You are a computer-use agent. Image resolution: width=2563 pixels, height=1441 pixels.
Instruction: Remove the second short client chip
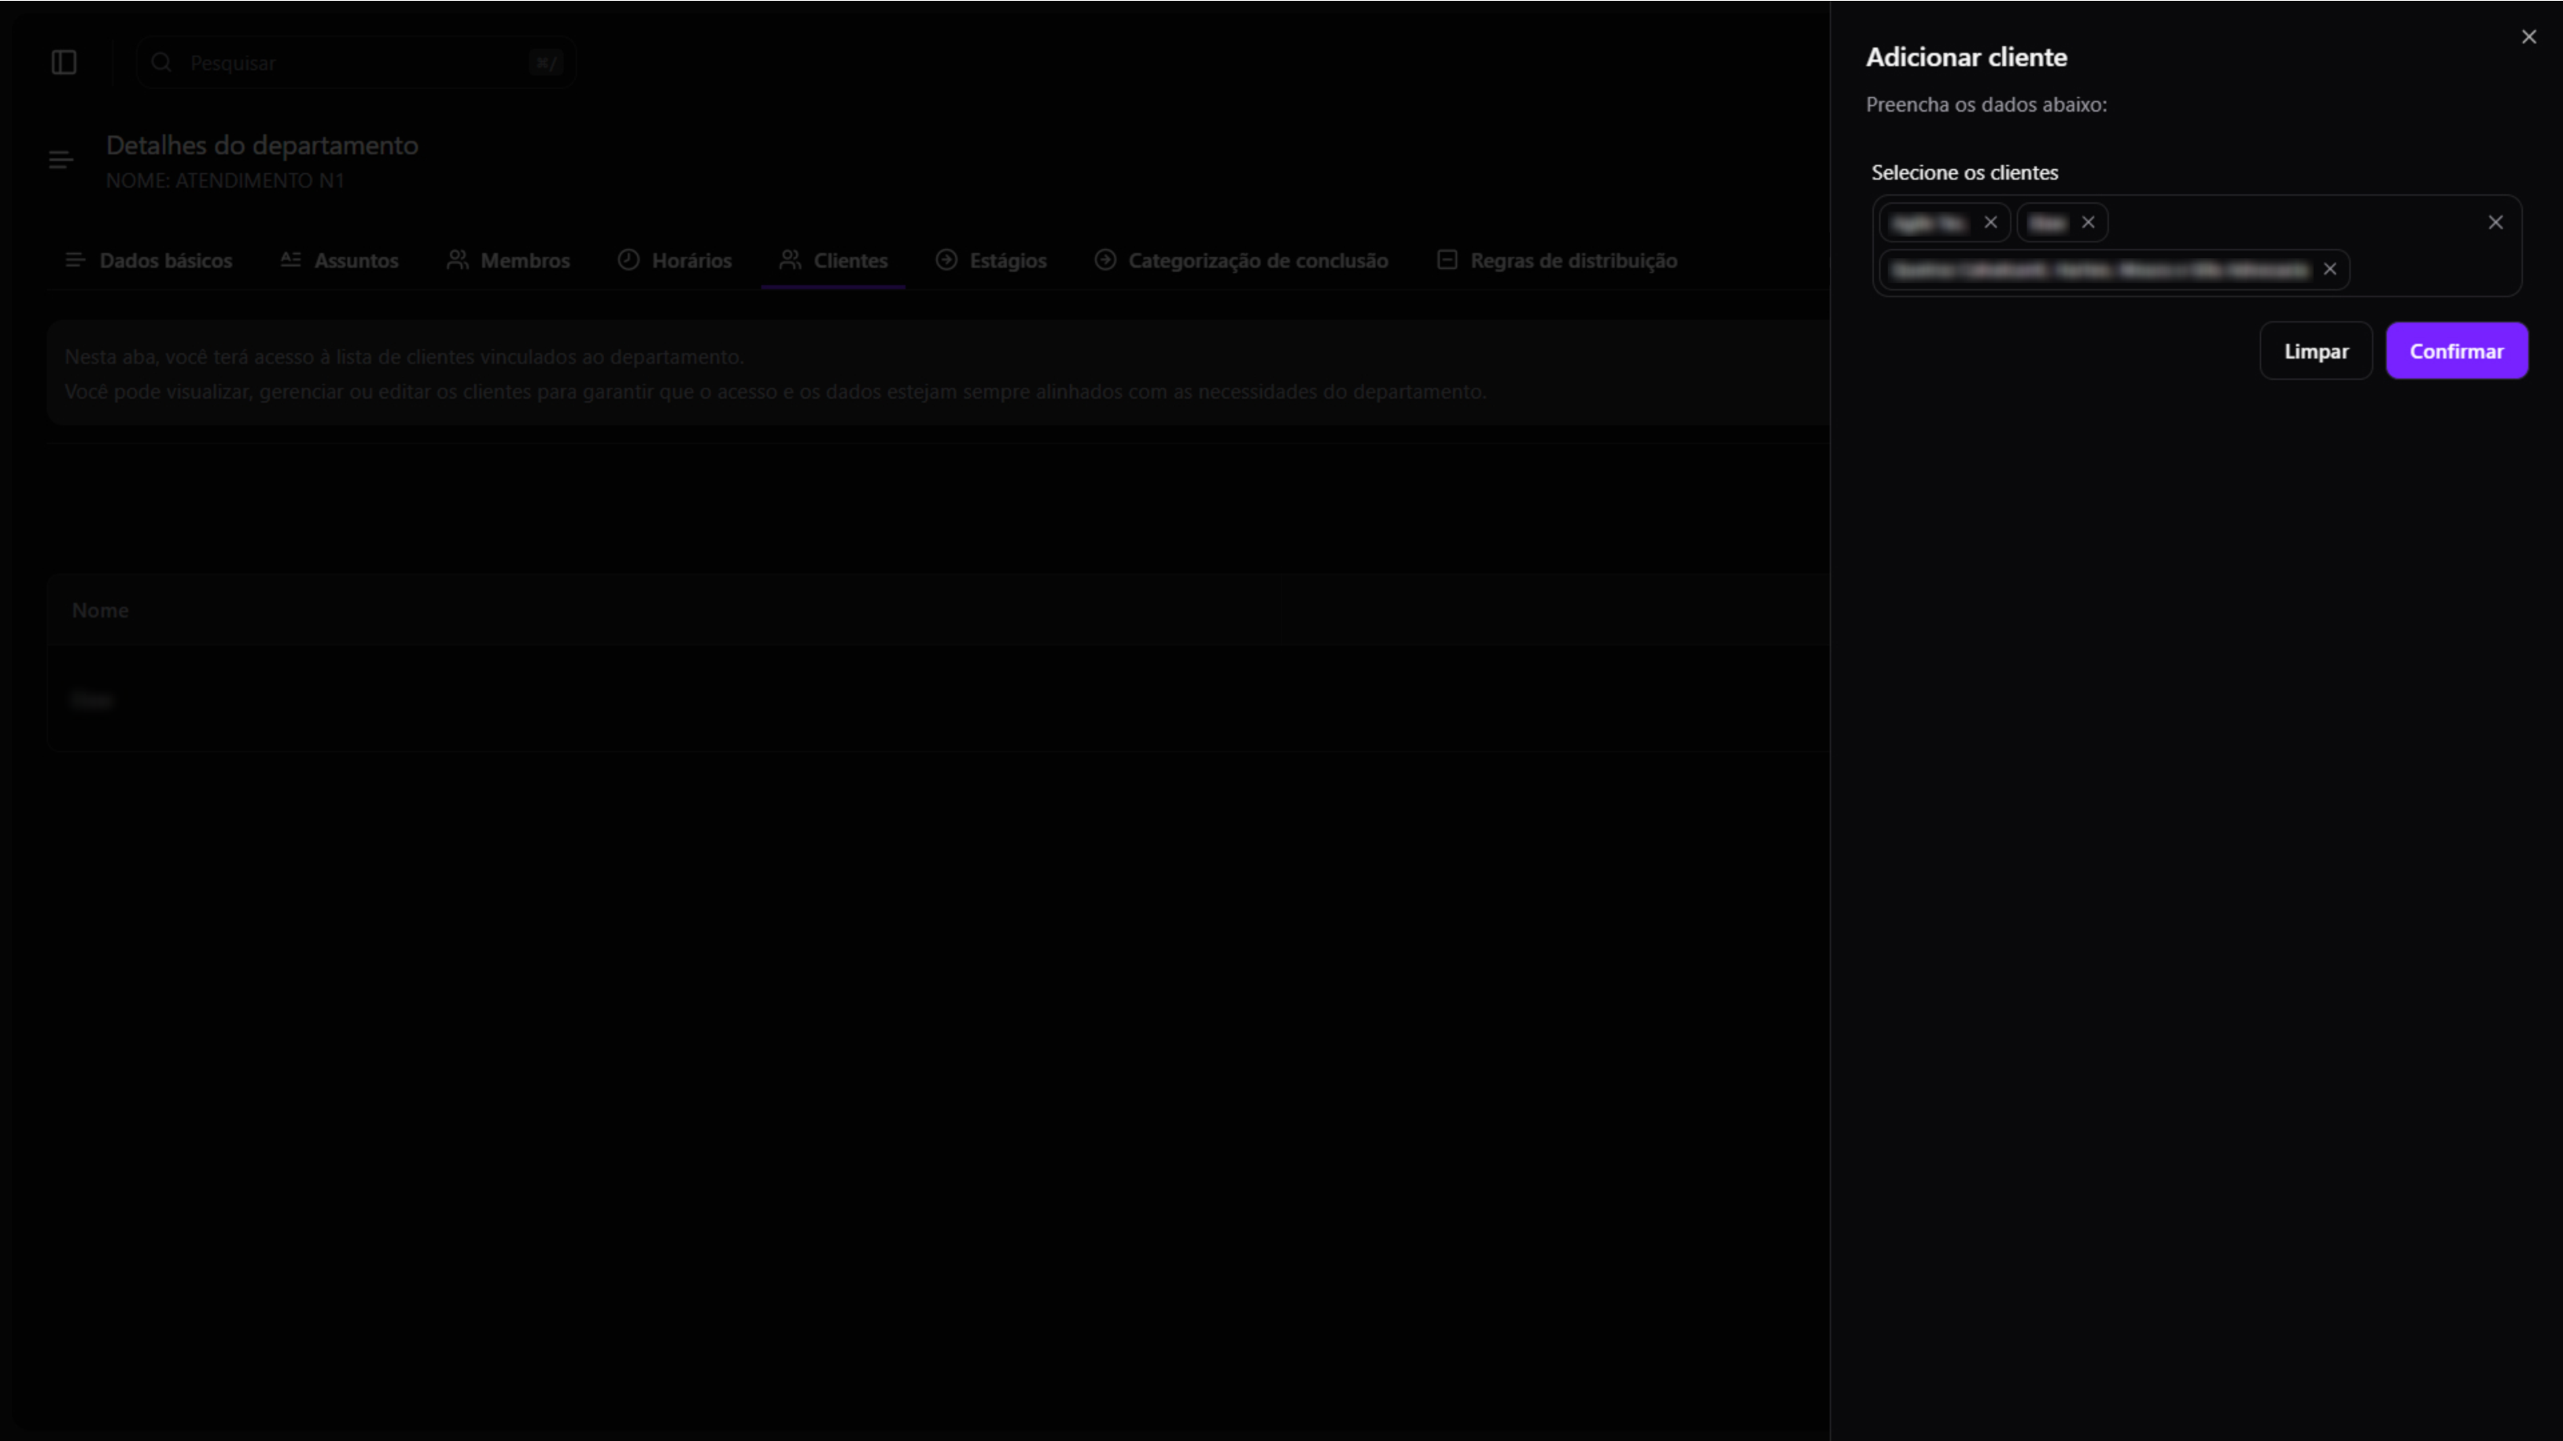(2089, 223)
